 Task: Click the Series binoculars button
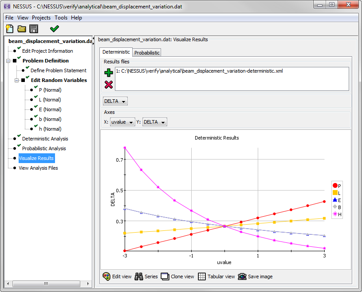tap(146, 276)
